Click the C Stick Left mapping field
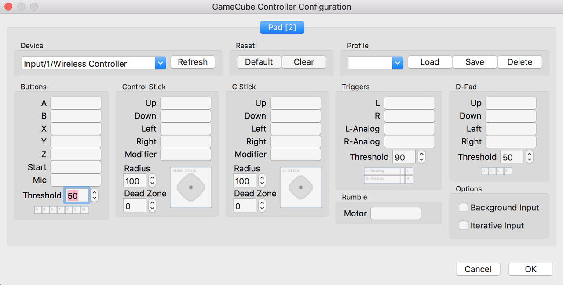The height and width of the screenshot is (285, 563). tap(296, 129)
